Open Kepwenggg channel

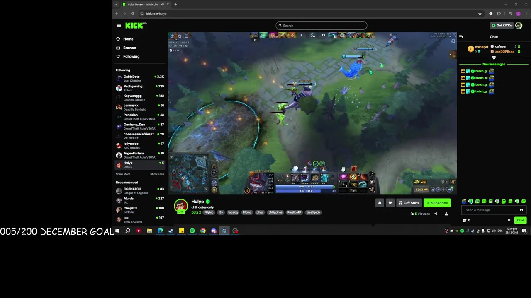(x=140, y=98)
